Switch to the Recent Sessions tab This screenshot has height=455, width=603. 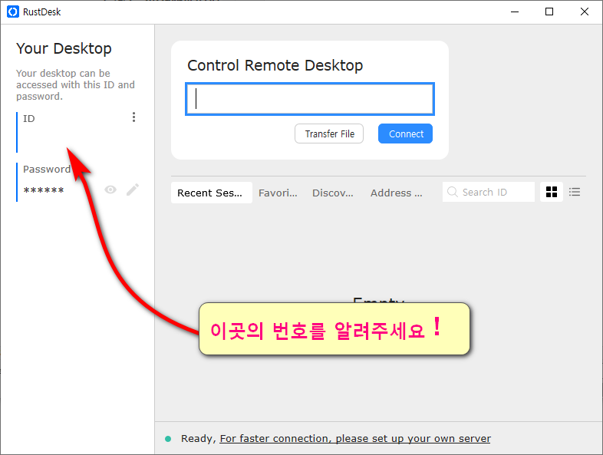pyautogui.click(x=210, y=193)
